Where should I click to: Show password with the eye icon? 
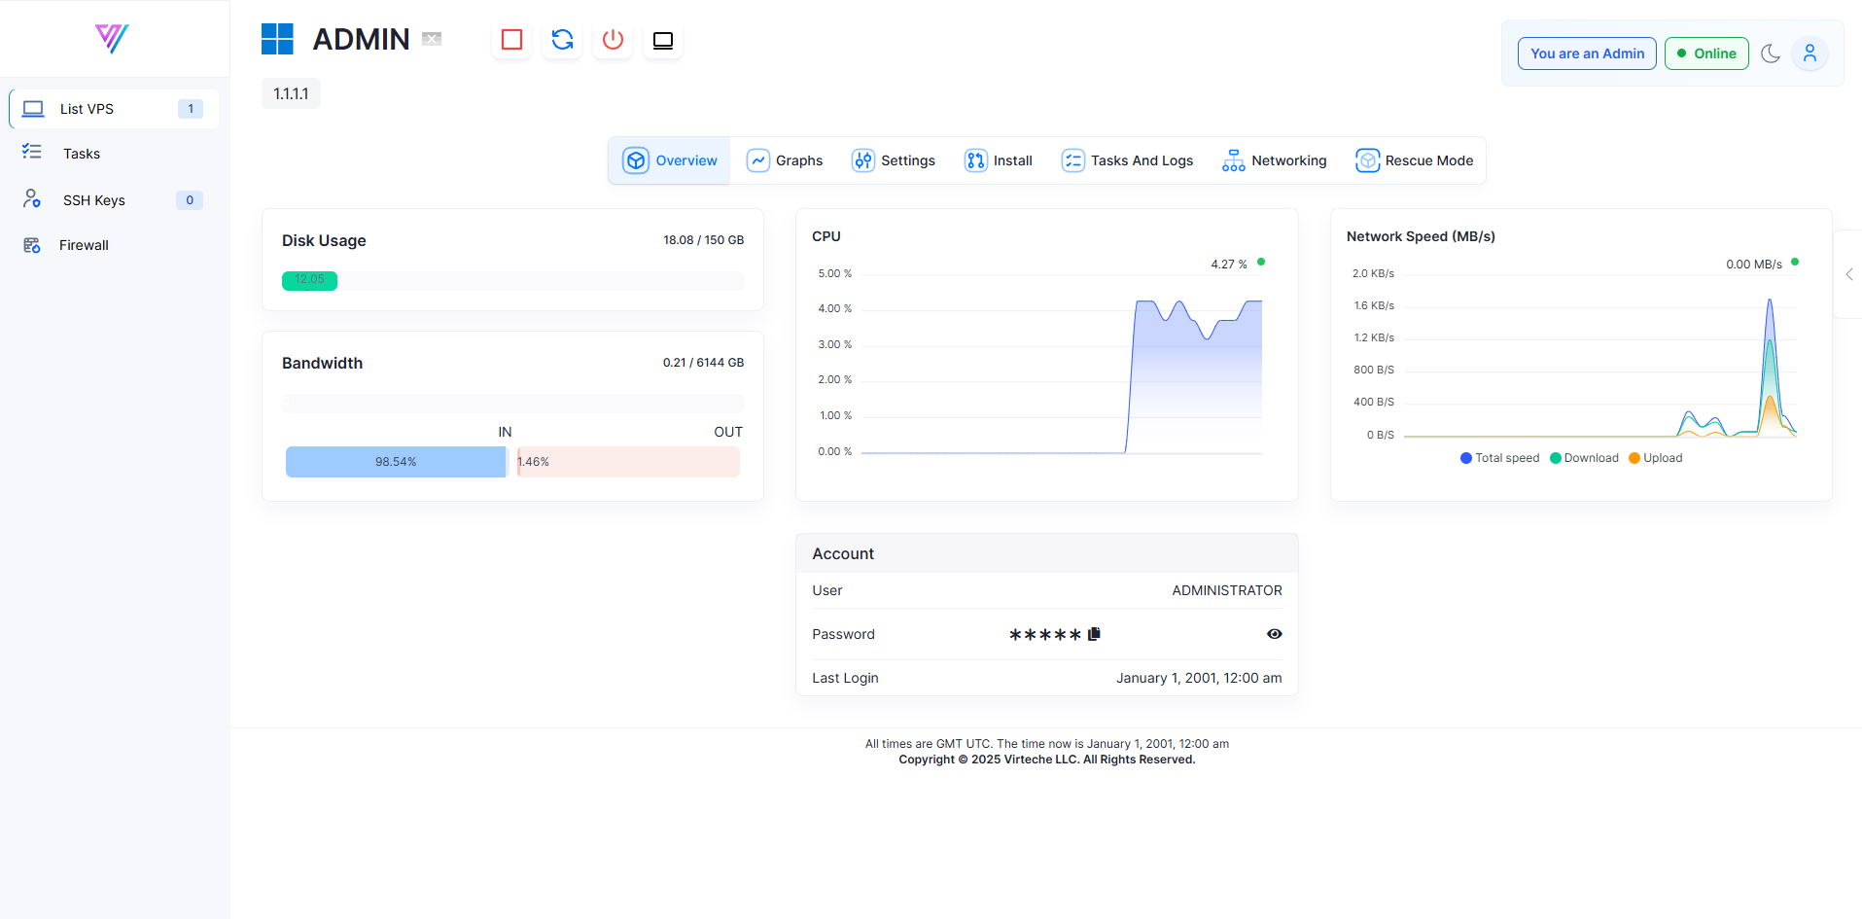1274,634
